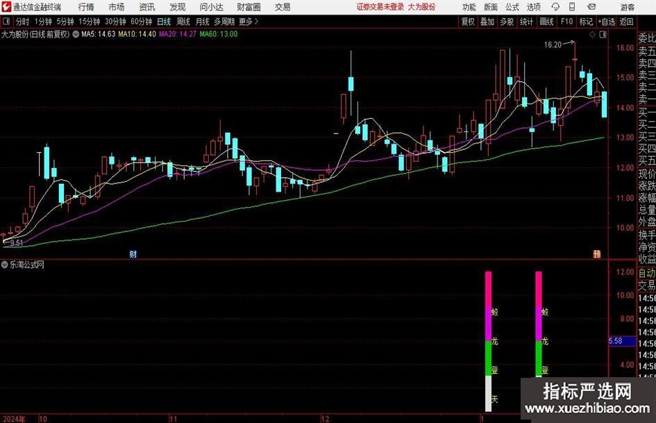656x423 pixels.
Task: Click the 大为股份 name in title bar
Action: 422,7
